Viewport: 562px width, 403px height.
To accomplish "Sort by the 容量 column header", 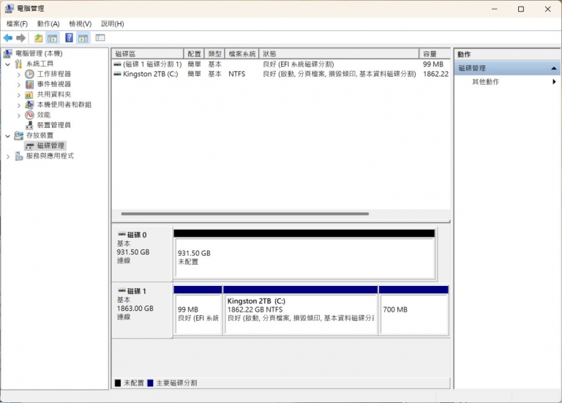I will tap(435, 53).
